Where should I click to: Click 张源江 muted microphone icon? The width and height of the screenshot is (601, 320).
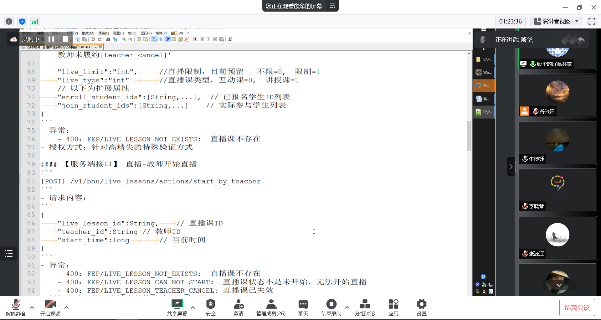point(525,254)
